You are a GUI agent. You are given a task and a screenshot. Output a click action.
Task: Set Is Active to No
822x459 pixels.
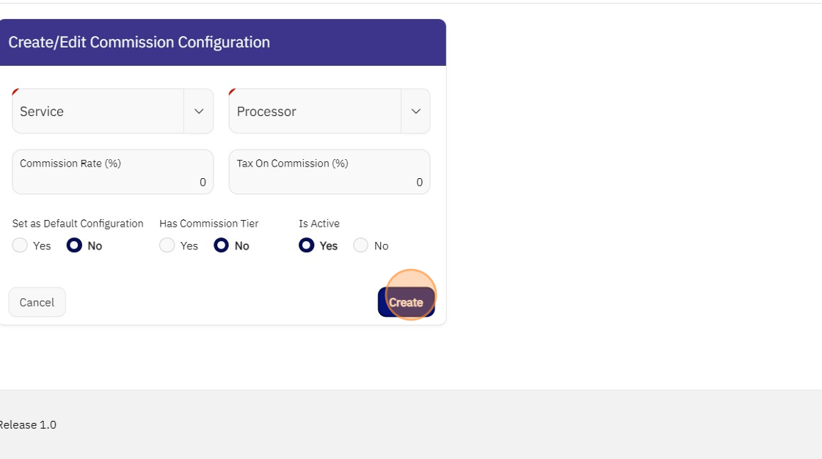360,246
